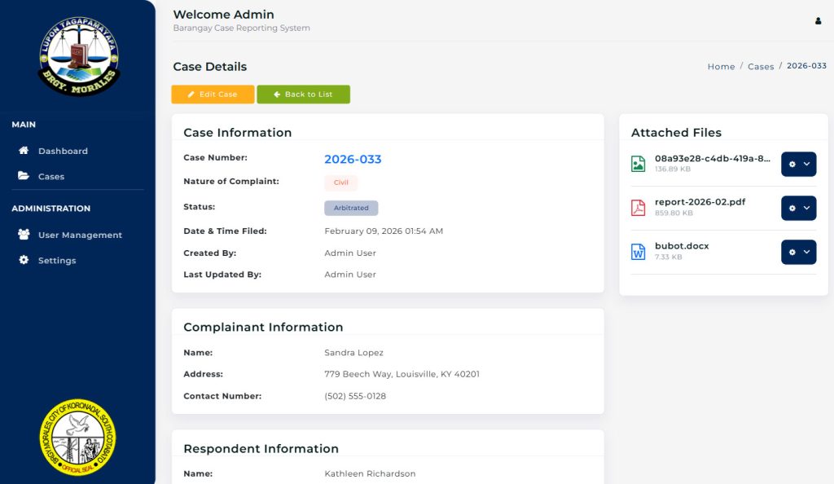Viewport: 834px width, 484px height.
Task: Go to Settings in the sidebar
Action: pyautogui.click(x=56, y=260)
